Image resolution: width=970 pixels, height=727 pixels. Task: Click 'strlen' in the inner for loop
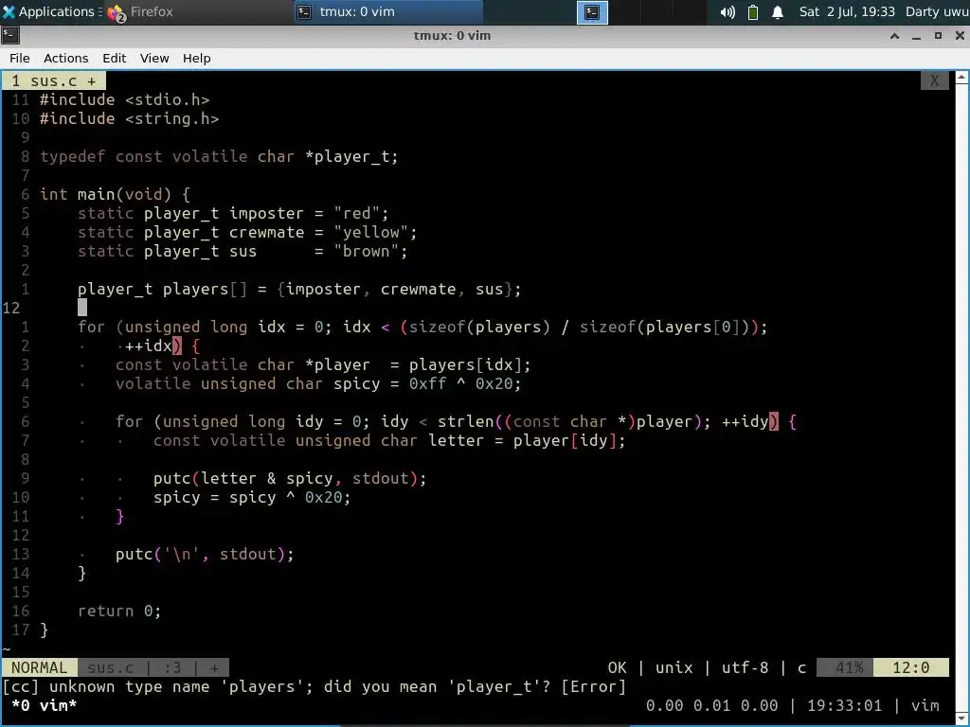(x=465, y=421)
